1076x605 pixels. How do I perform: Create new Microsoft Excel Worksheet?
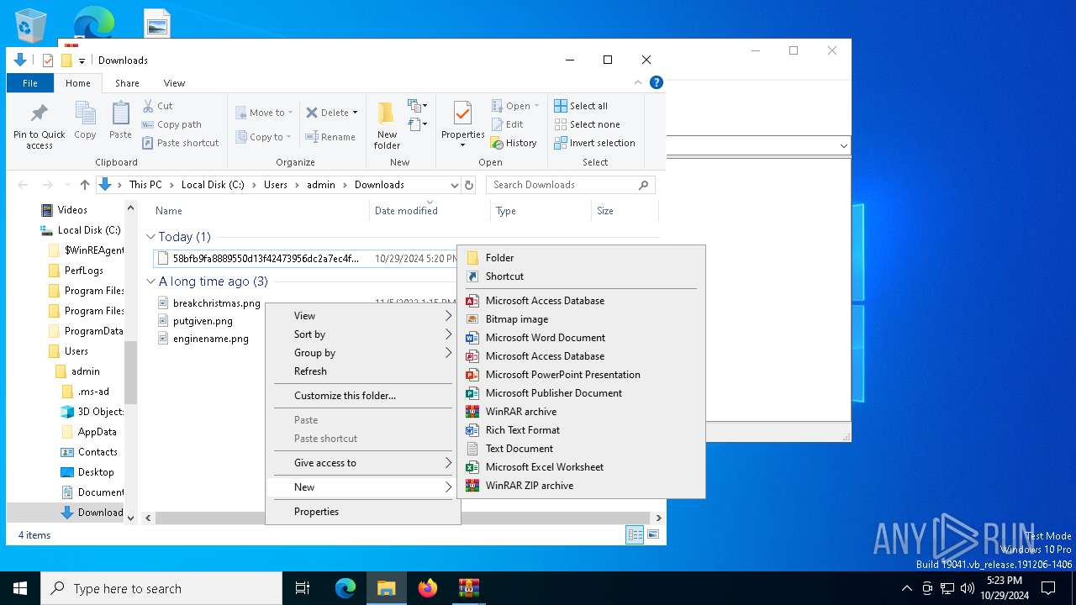[x=581, y=467]
